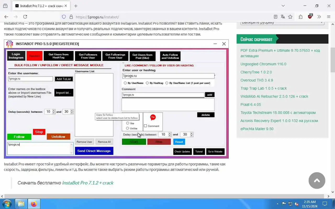Image resolution: width=335 pixels, height=209 pixels.
Task: Go back to the previous page
Action: pos(7,17)
